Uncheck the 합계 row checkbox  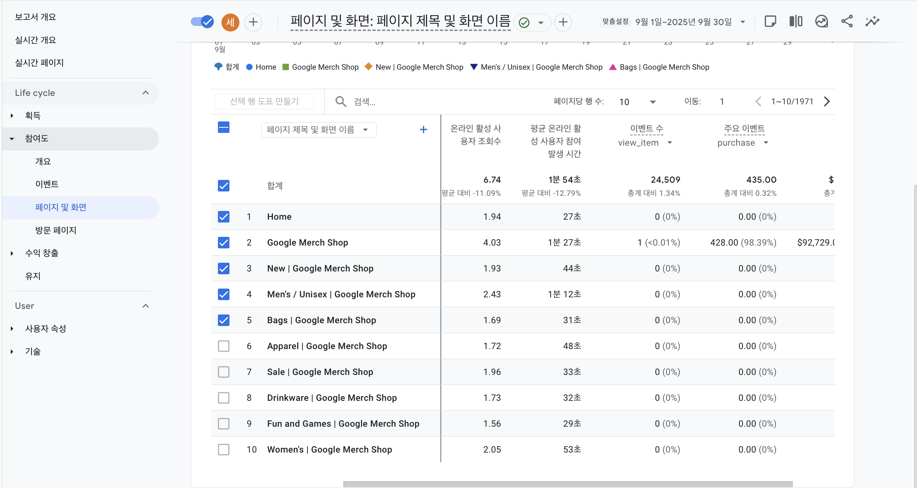[x=223, y=185]
